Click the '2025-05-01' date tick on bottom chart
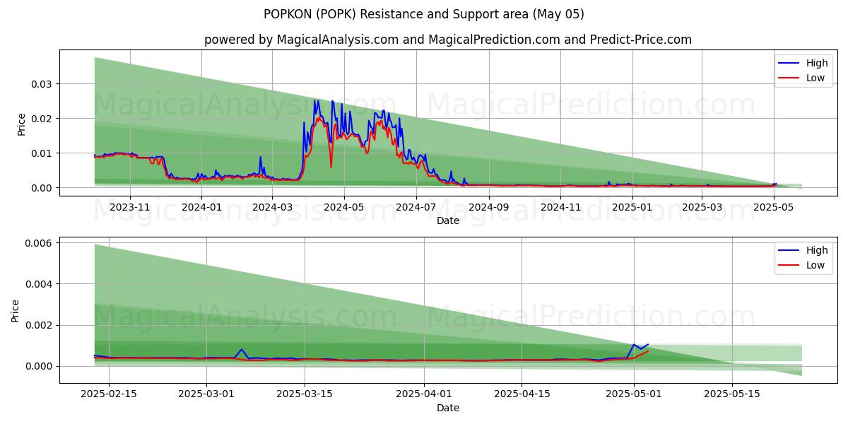848x424 pixels. 632,394
